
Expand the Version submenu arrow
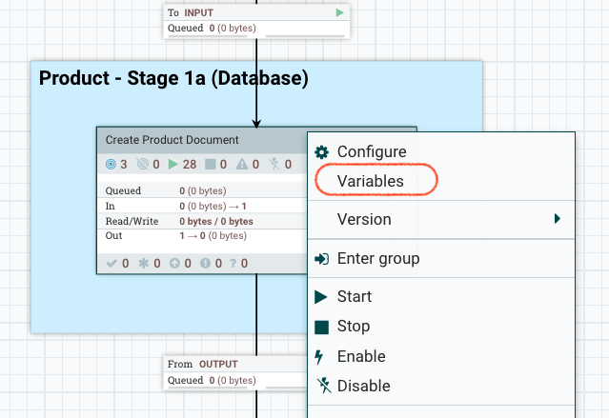pos(558,219)
